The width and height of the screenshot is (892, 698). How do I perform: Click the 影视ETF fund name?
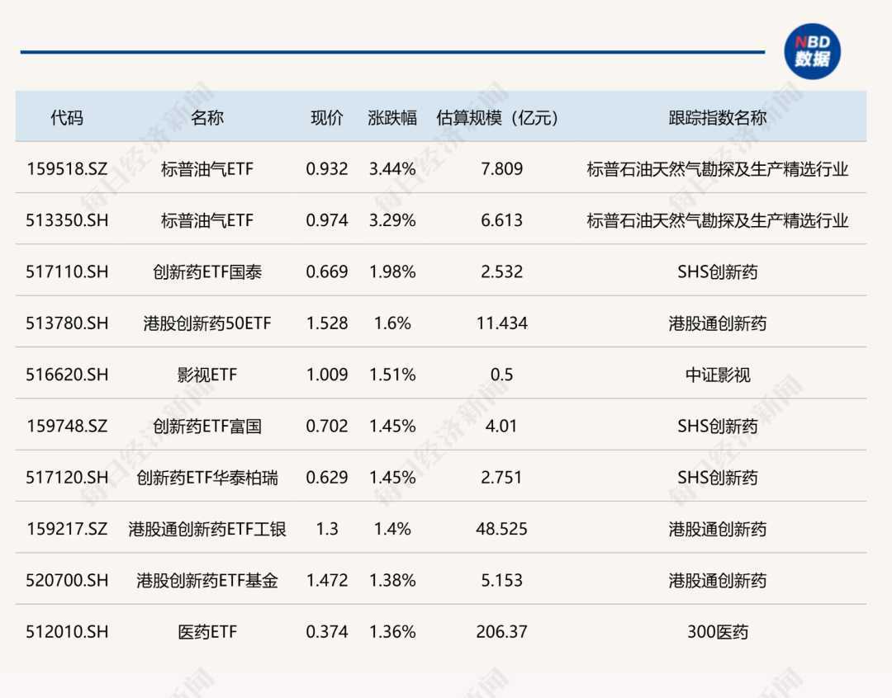pyautogui.click(x=206, y=375)
